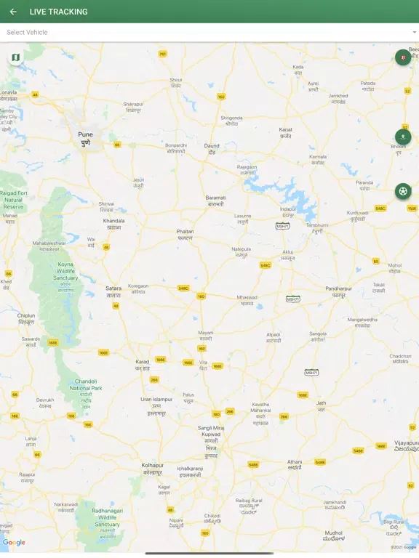Open the map type layers icon
The height and width of the screenshot is (558, 419).
point(16,57)
